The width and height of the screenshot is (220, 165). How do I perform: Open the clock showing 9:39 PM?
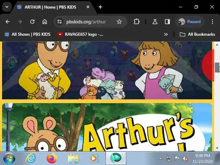[202, 158]
